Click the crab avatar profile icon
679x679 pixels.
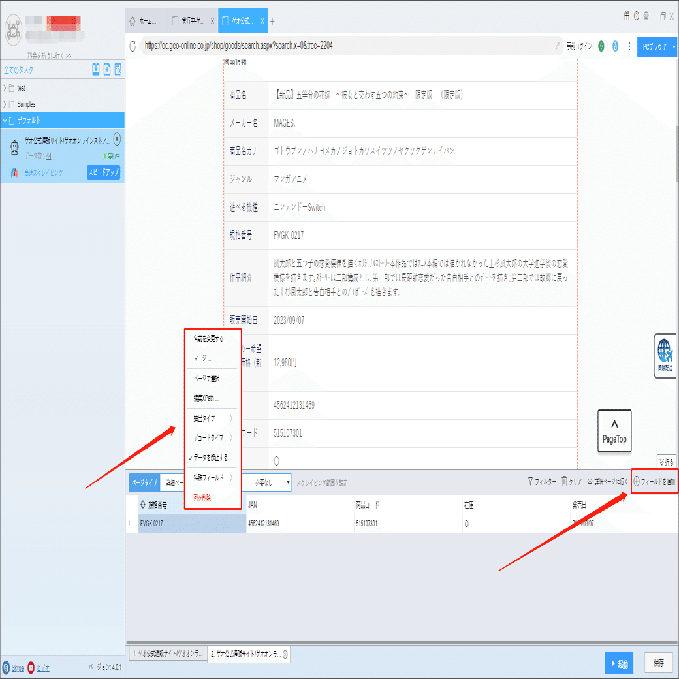[x=13, y=30]
